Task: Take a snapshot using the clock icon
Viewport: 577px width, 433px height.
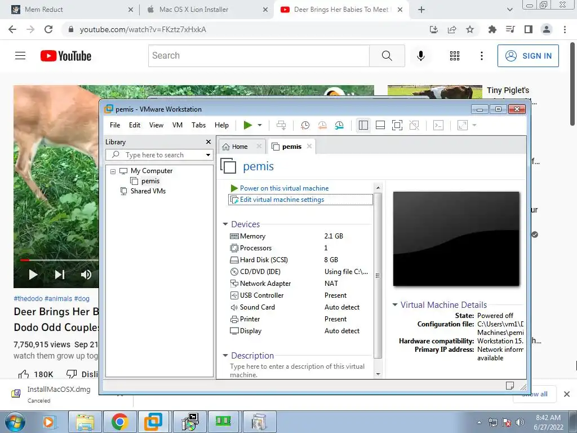Action: (x=305, y=125)
